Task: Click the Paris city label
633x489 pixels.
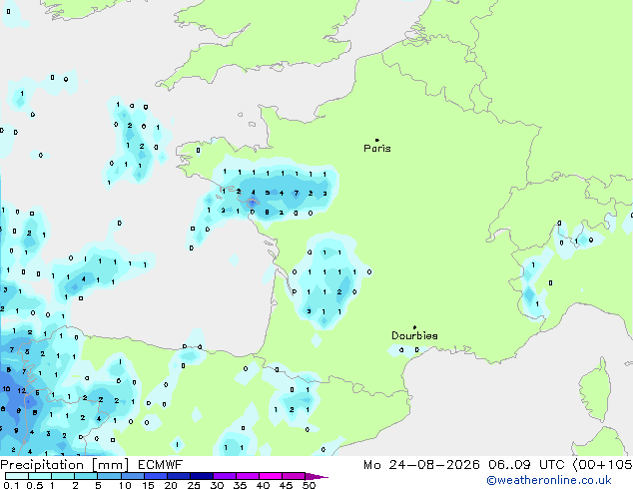Action: pyautogui.click(x=377, y=148)
